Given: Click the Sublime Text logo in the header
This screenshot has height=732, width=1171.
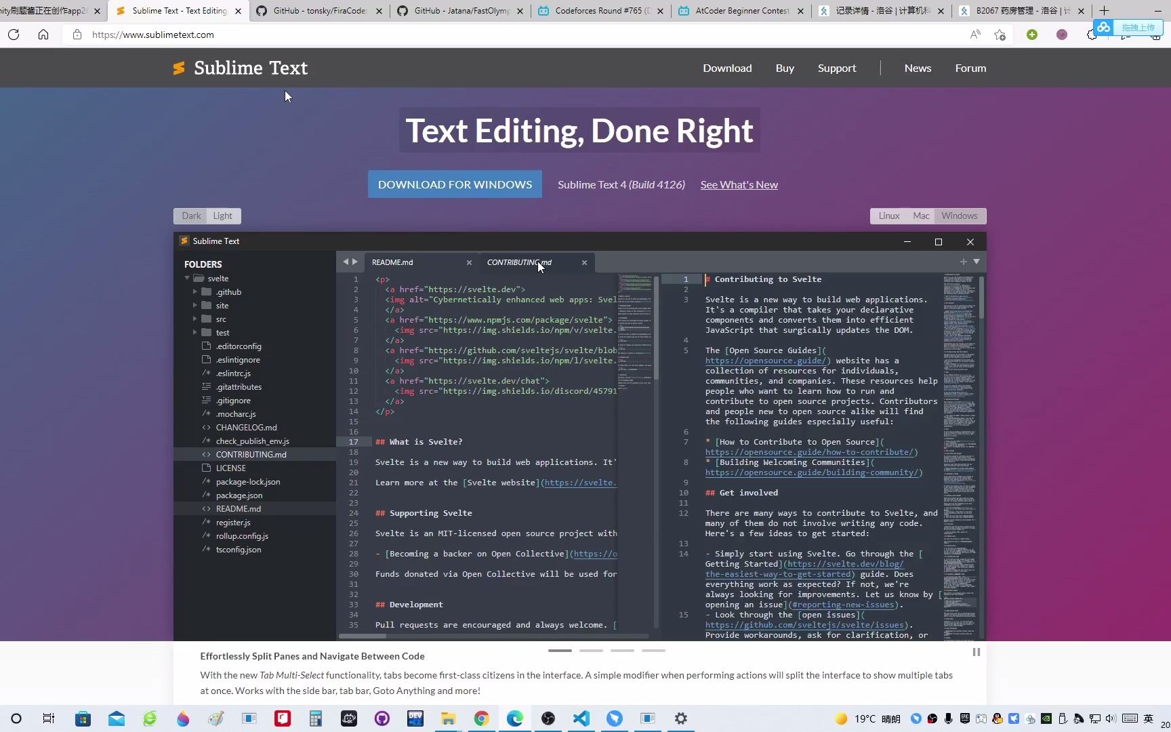Looking at the screenshot, I should tap(240, 68).
